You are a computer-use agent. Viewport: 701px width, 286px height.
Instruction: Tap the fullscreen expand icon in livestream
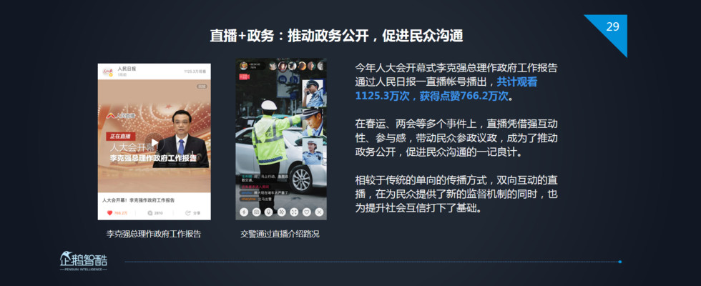coord(294,212)
